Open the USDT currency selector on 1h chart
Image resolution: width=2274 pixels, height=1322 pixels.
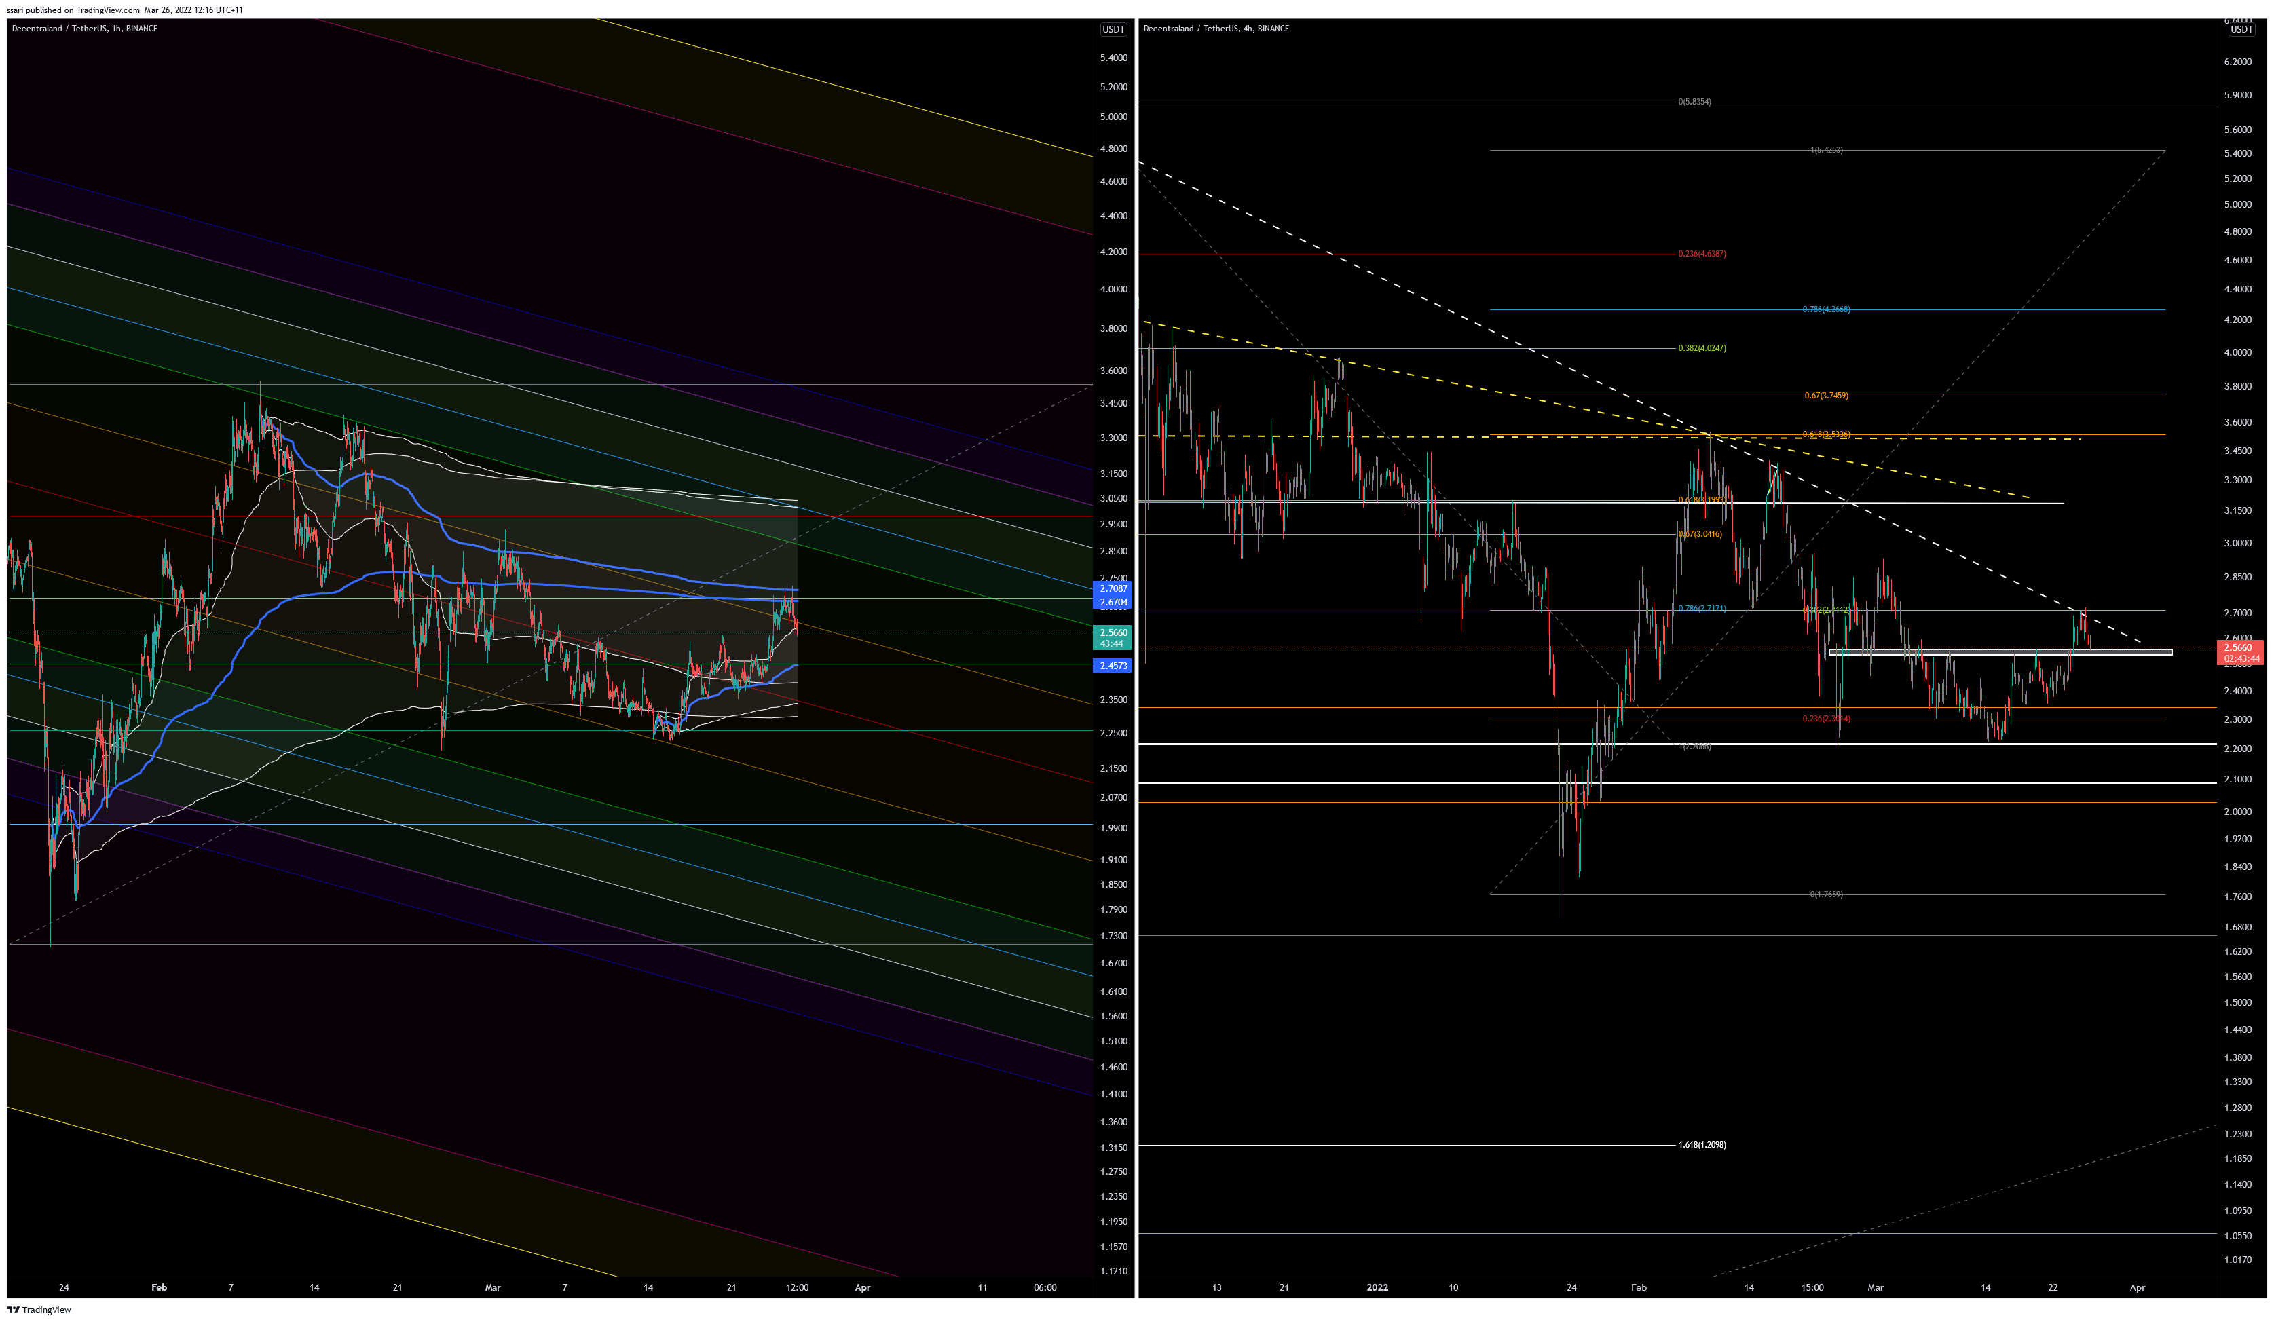pyautogui.click(x=1113, y=29)
